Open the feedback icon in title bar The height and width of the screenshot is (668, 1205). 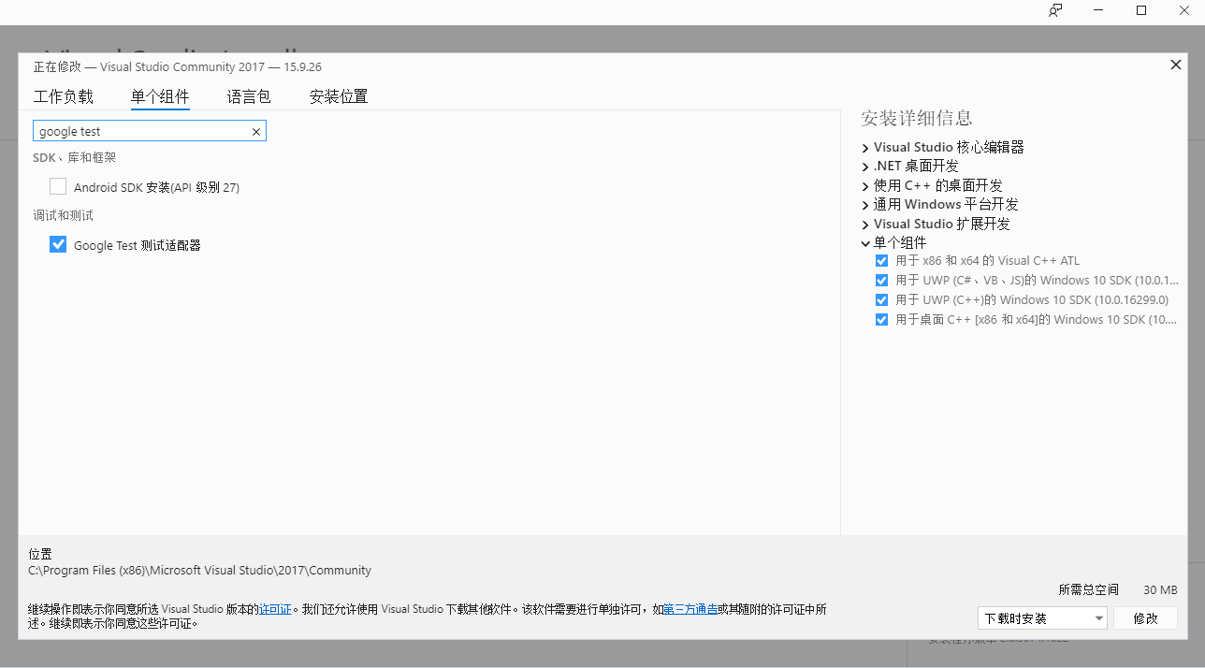tap(1055, 11)
